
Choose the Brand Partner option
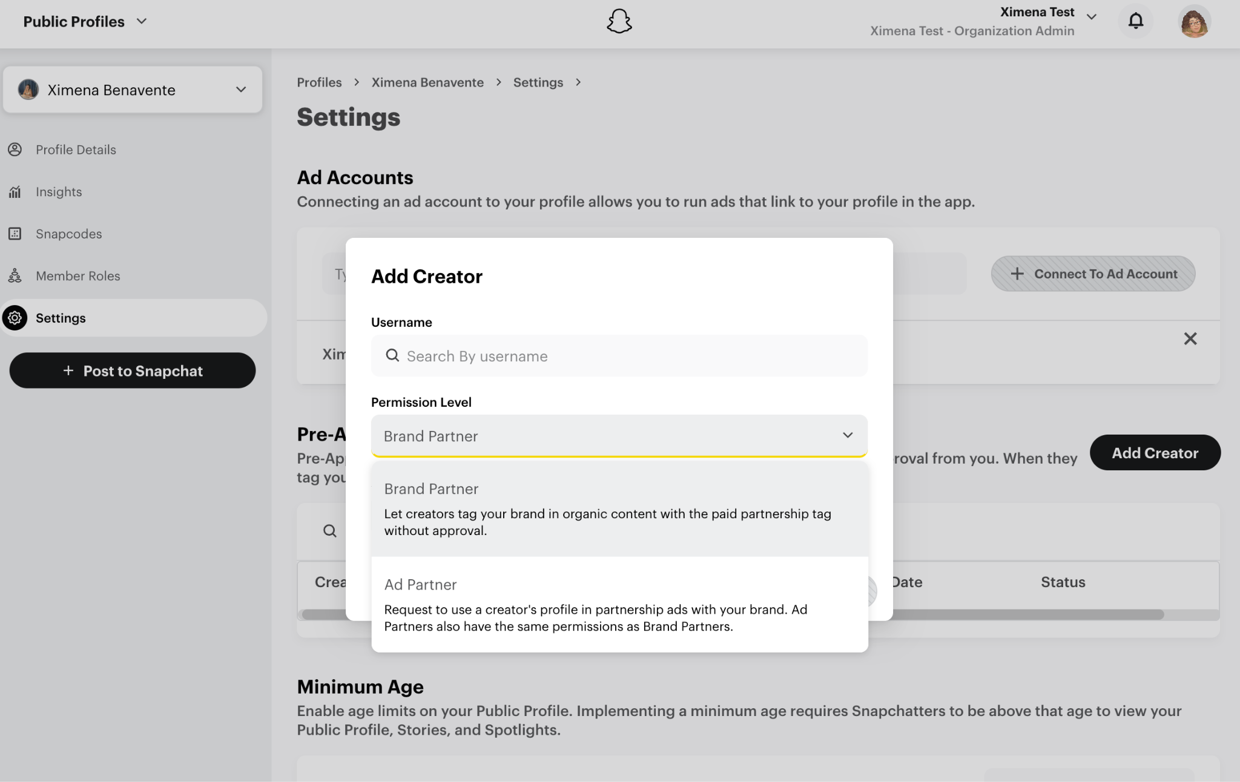pos(619,509)
